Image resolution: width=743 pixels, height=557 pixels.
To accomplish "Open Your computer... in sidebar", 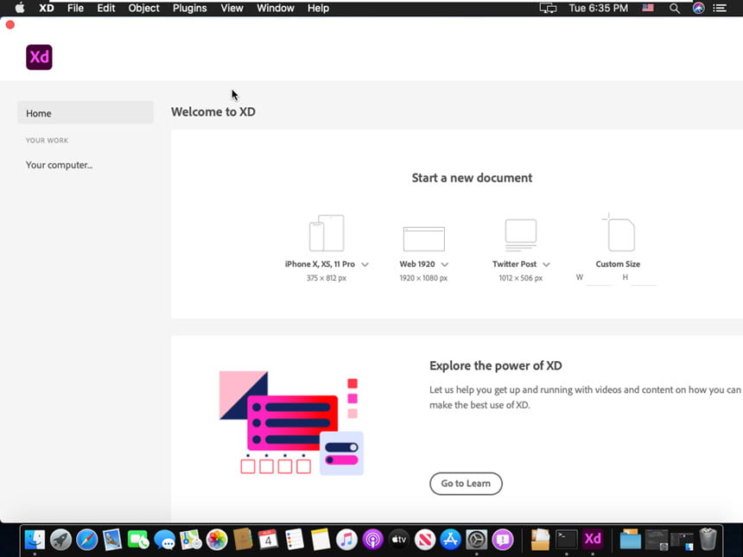I will (60, 165).
